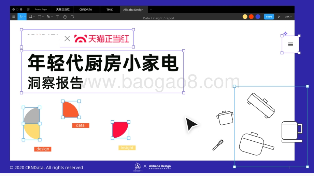Click the triangle A logo in footer
The width and height of the screenshot is (314, 176).
point(138,167)
